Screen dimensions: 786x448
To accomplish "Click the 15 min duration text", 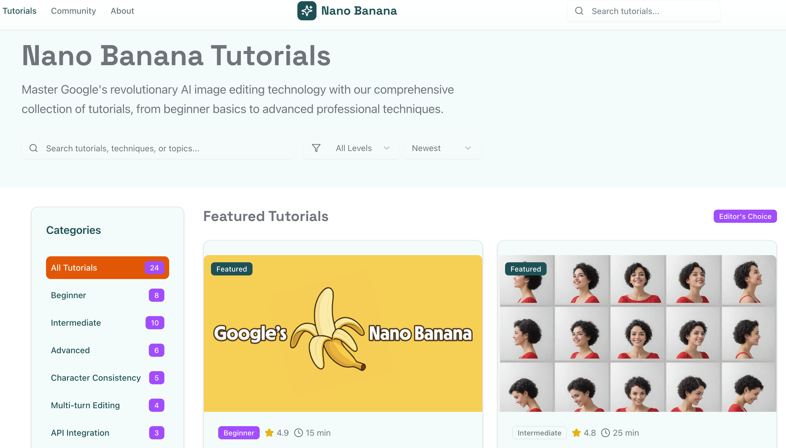I will (318, 433).
